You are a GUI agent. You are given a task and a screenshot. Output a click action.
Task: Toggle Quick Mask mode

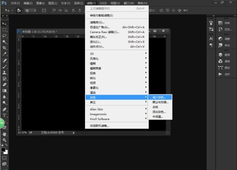tap(4, 158)
